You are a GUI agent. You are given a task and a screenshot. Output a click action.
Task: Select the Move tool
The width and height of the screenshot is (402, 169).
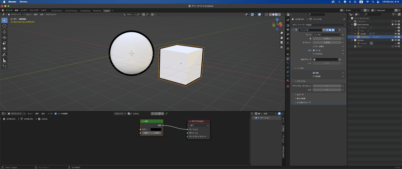coord(4,32)
